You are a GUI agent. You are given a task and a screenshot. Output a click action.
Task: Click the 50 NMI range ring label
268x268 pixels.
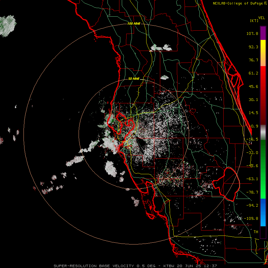pos(134,79)
